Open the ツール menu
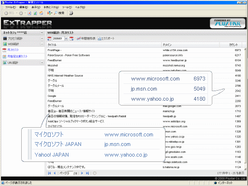 coord(67,7)
